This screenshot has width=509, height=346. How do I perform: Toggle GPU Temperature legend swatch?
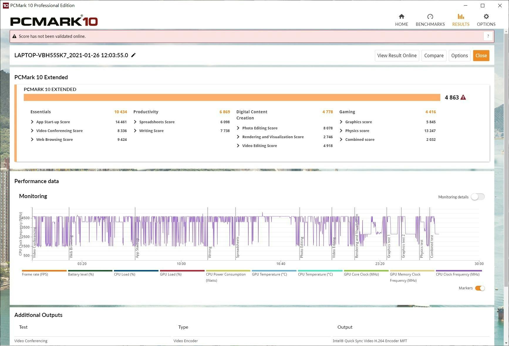tap(274, 271)
